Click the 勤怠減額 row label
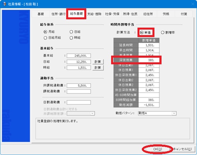 pyautogui.click(x=126, y=105)
